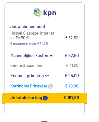Click the kpn wordmark text
The image size is (99, 122).
(x=50, y=13)
